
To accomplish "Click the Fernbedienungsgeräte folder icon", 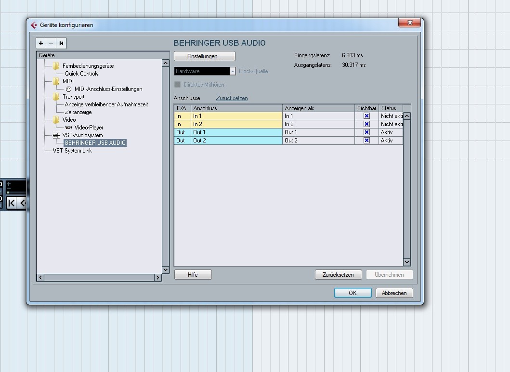I will click(x=56, y=66).
